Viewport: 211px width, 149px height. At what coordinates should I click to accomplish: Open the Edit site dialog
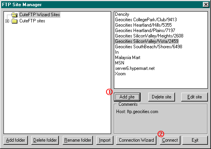[x=194, y=97]
